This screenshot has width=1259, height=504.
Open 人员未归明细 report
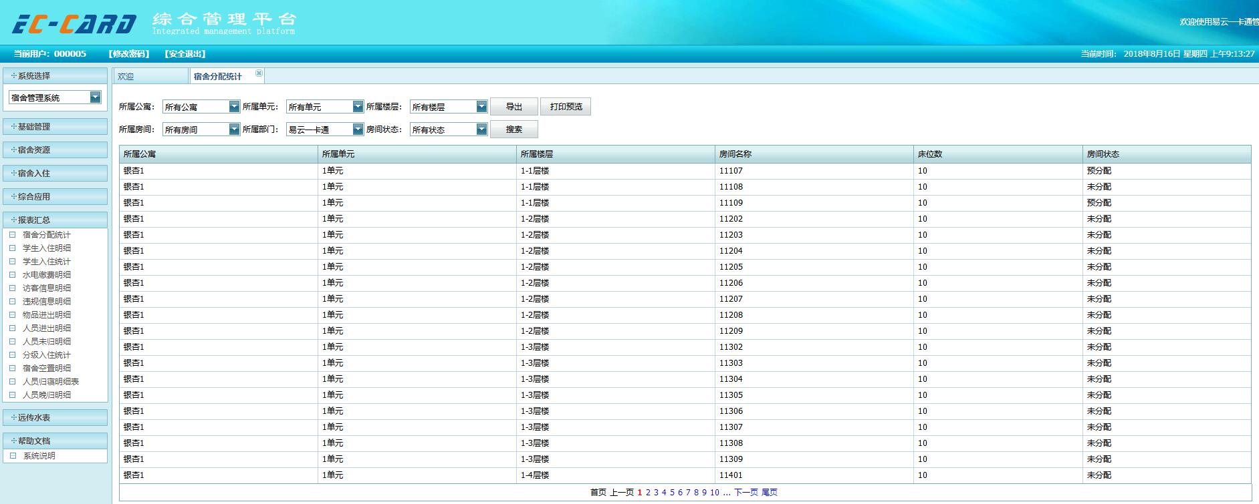point(46,342)
